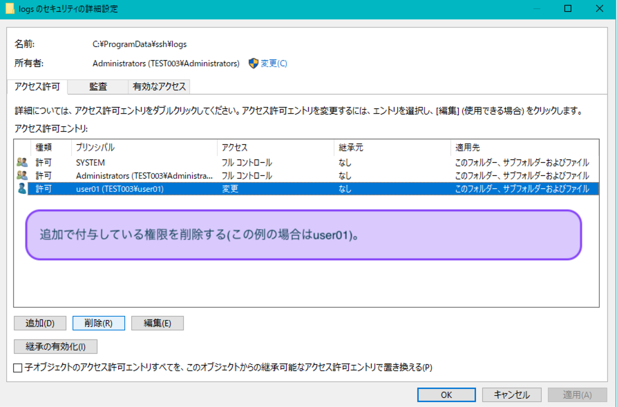Open the 有効なアクセス tab
617x407 pixels.
pos(159,87)
